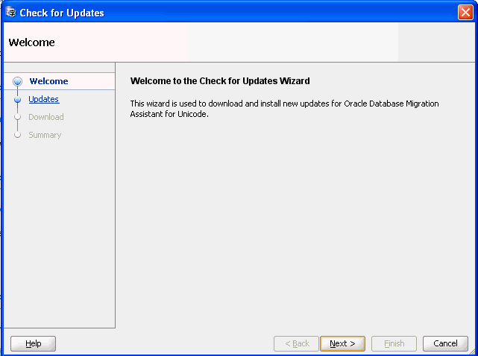The height and width of the screenshot is (356, 478).
Task: Click the disabled Summary step
Action: [45, 135]
